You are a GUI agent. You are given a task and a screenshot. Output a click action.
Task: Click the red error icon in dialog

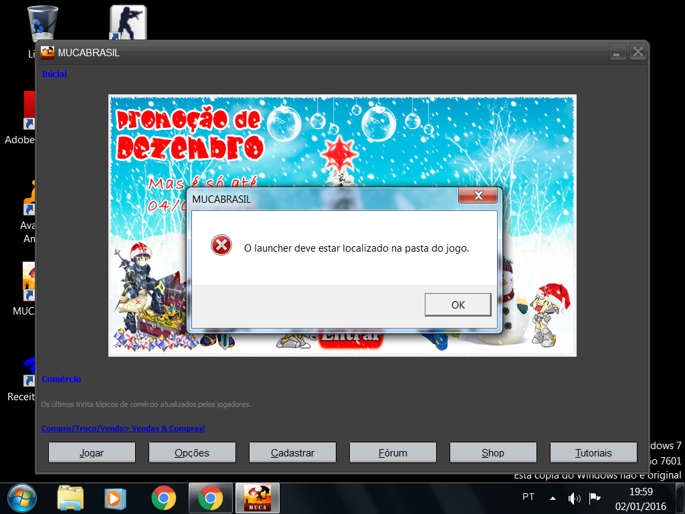tap(221, 246)
